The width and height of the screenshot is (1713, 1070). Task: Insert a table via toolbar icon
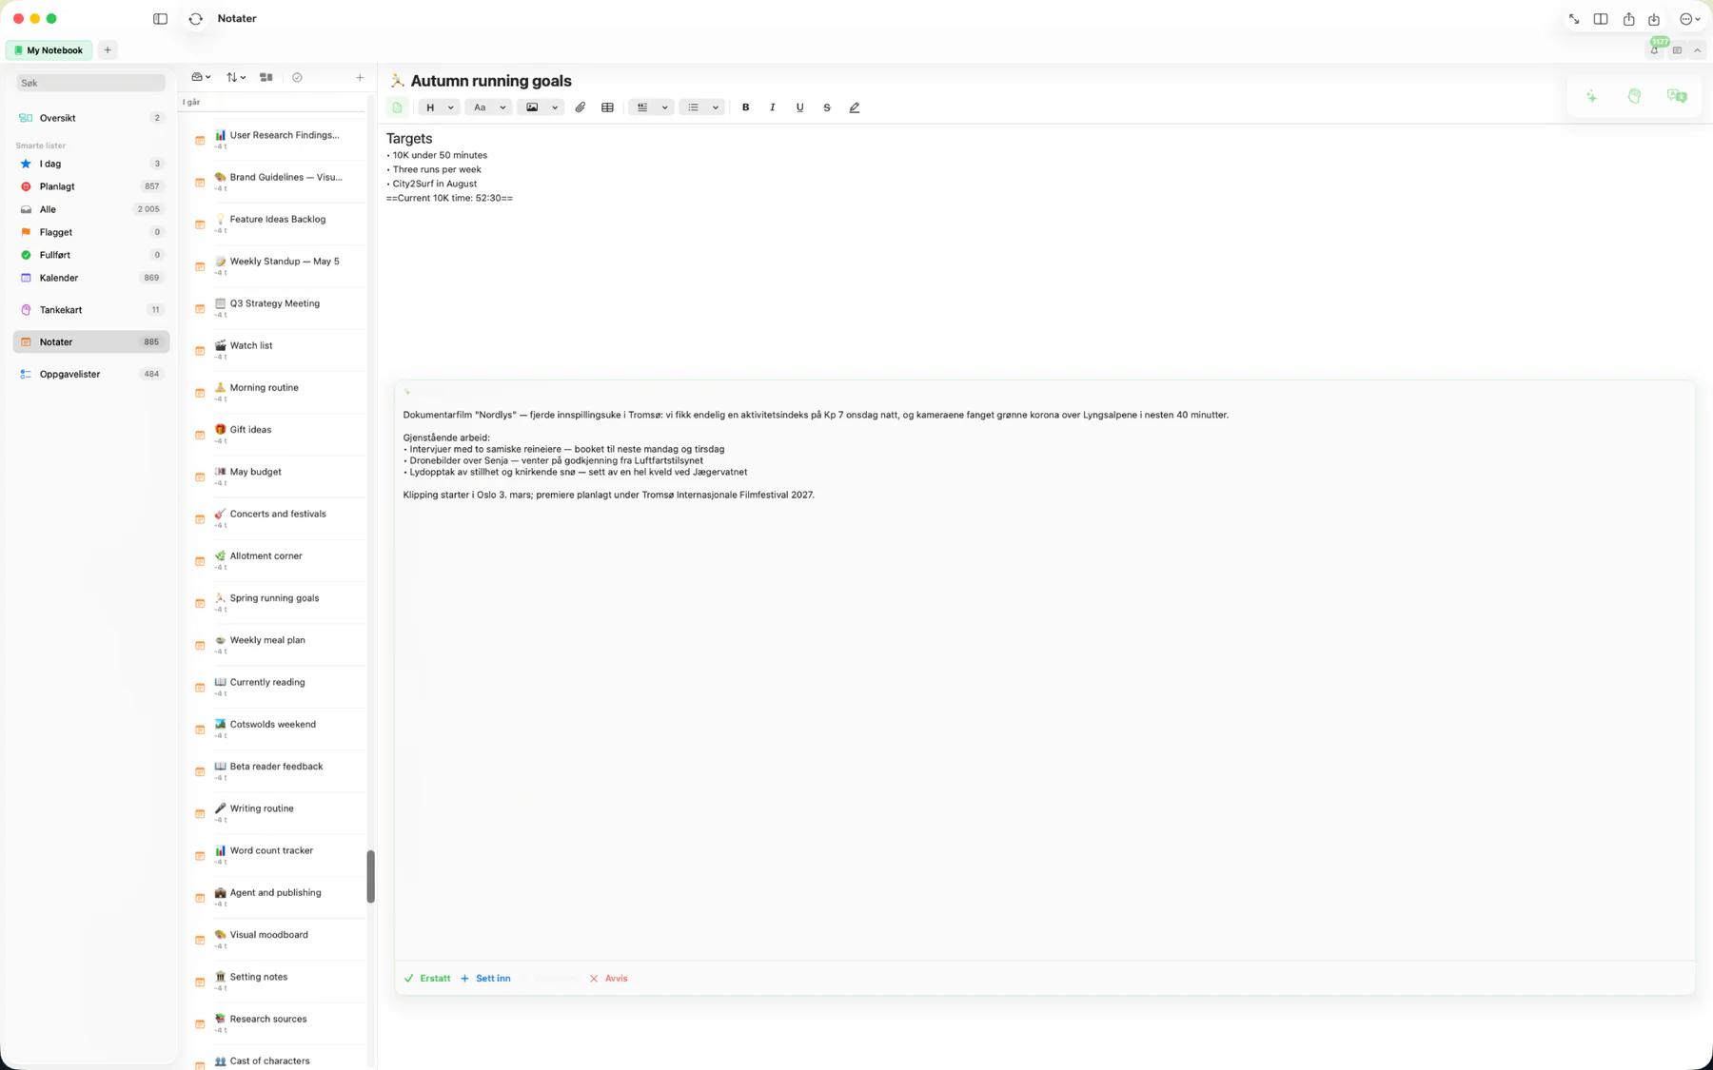coord(607,107)
